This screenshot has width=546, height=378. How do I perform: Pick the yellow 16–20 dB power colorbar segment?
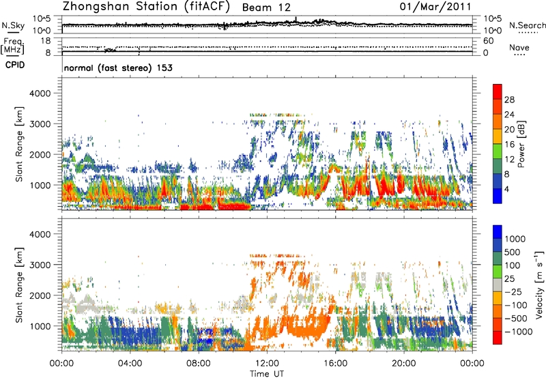click(498, 136)
